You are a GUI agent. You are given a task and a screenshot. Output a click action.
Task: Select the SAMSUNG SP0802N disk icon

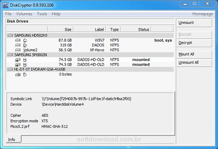10,55
